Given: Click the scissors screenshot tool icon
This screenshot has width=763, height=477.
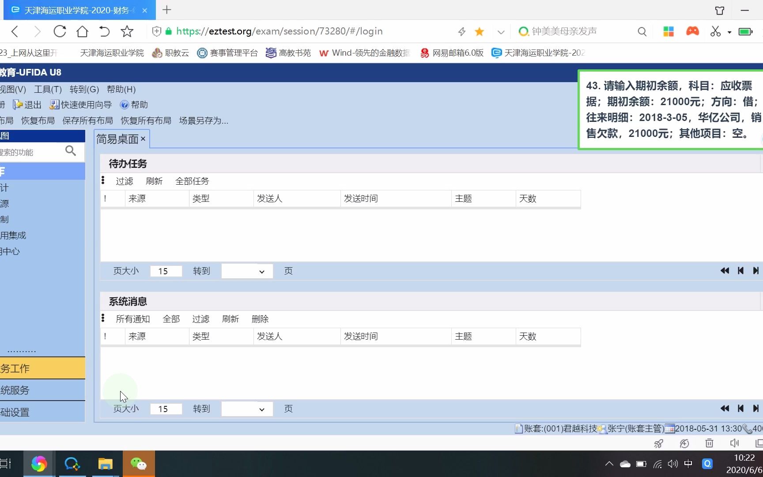Looking at the screenshot, I should point(715,31).
